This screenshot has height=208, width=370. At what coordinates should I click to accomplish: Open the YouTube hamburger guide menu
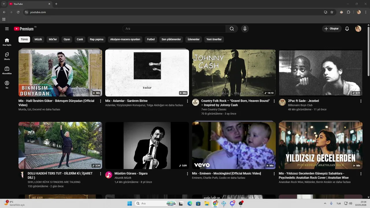7,29
